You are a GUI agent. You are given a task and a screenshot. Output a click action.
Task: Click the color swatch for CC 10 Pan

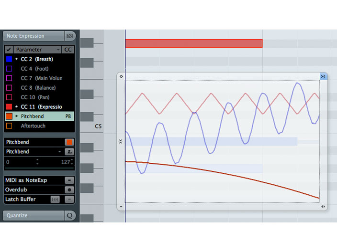point(9,97)
